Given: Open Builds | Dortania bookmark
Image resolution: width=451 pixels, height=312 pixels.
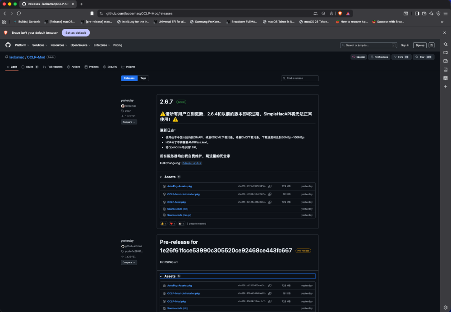Looking at the screenshot, I should [x=27, y=22].
